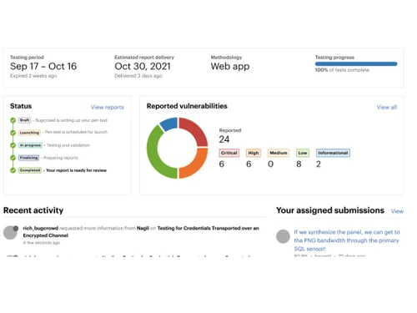Click the Low count '8'

click(x=299, y=164)
